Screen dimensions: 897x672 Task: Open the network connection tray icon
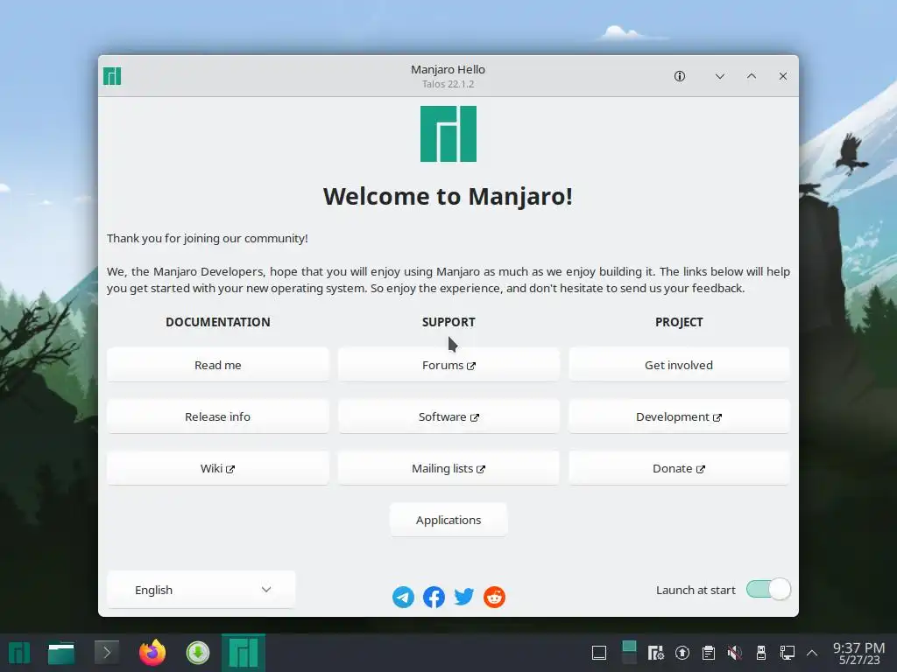[788, 653]
